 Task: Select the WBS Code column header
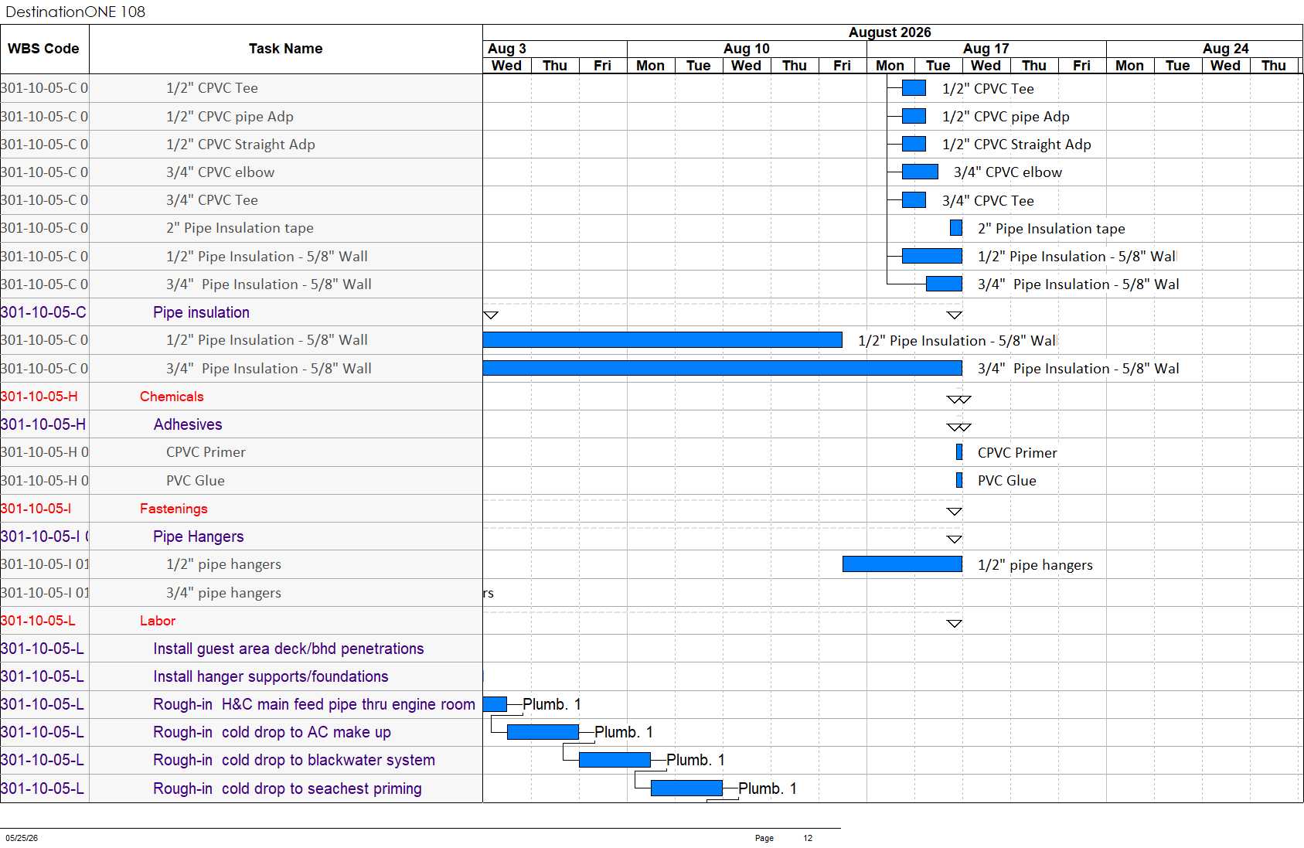click(44, 49)
